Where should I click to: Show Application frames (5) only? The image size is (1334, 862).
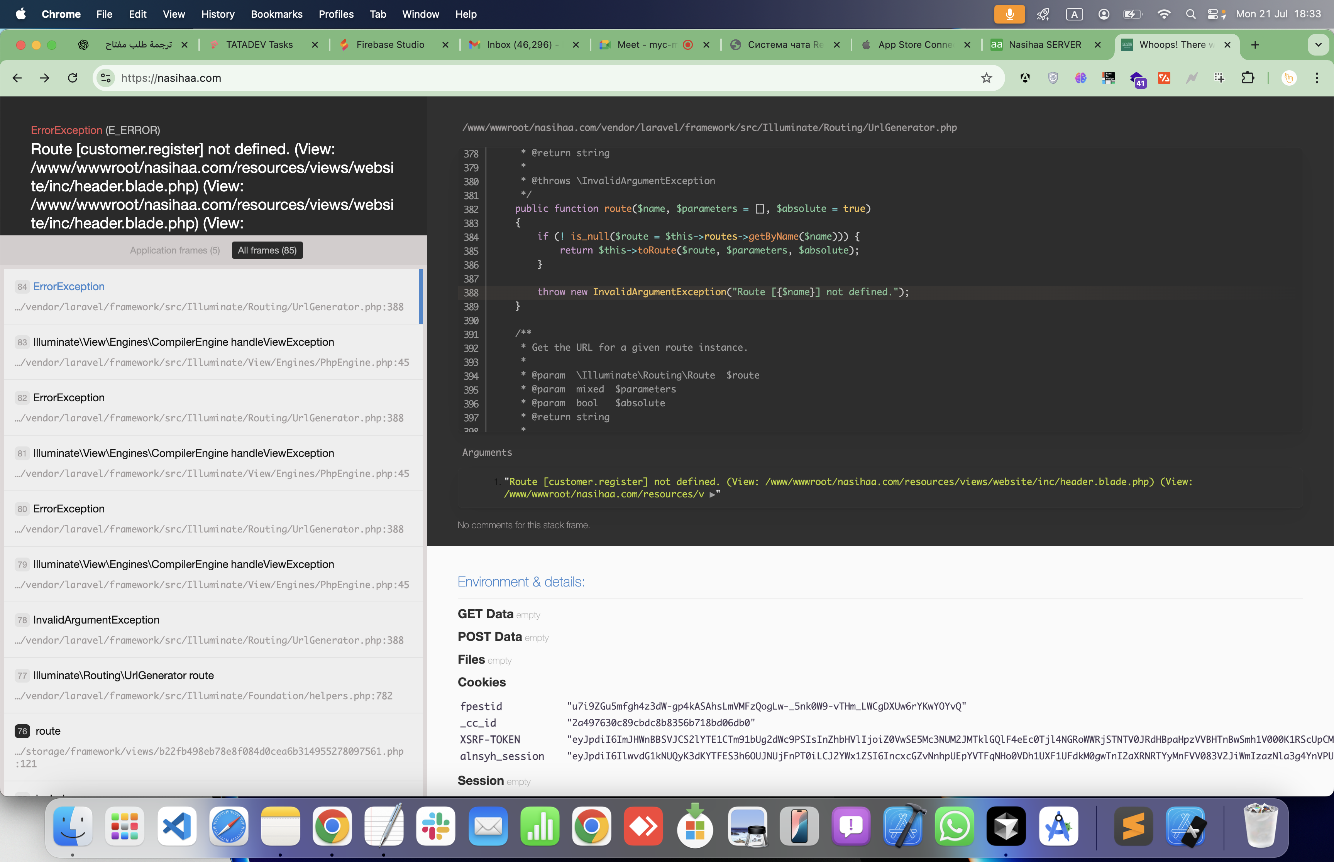174,250
